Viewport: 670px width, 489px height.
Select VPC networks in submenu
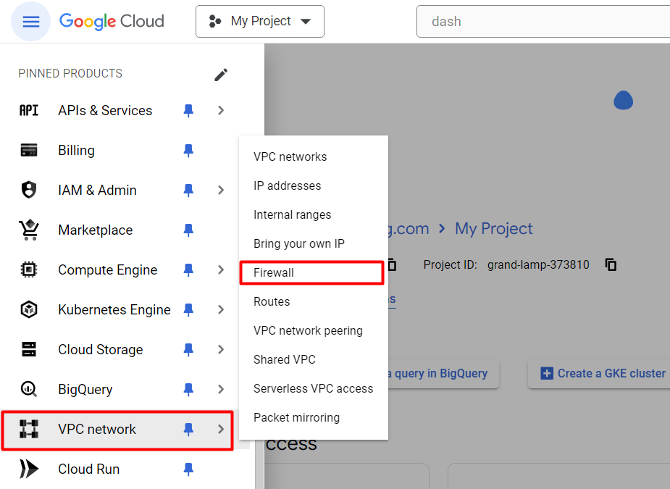313,157
